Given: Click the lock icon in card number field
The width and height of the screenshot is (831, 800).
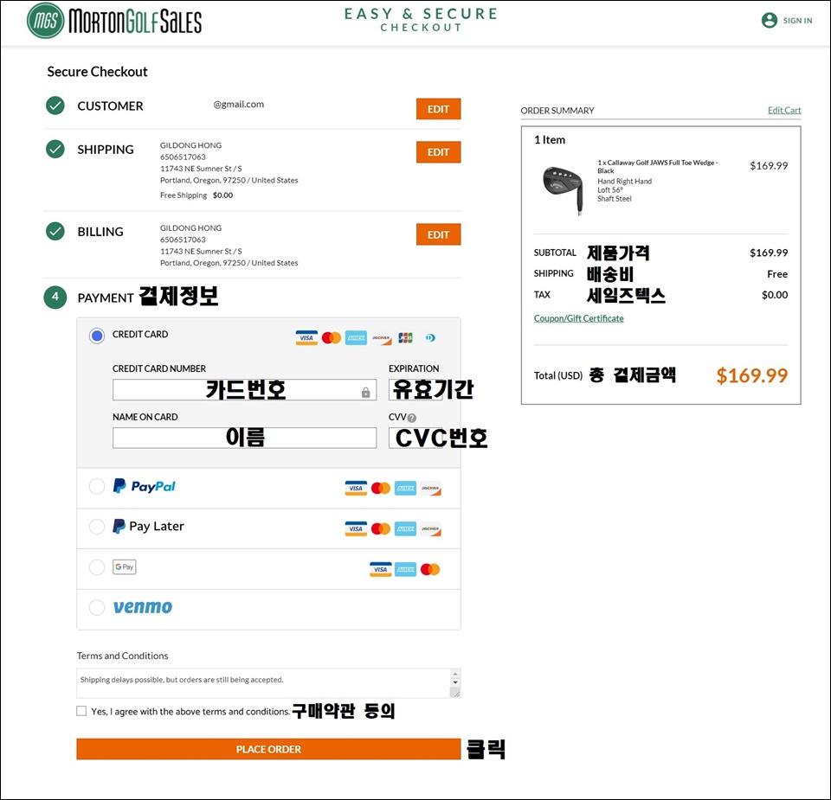Looking at the screenshot, I should click(x=365, y=393).
